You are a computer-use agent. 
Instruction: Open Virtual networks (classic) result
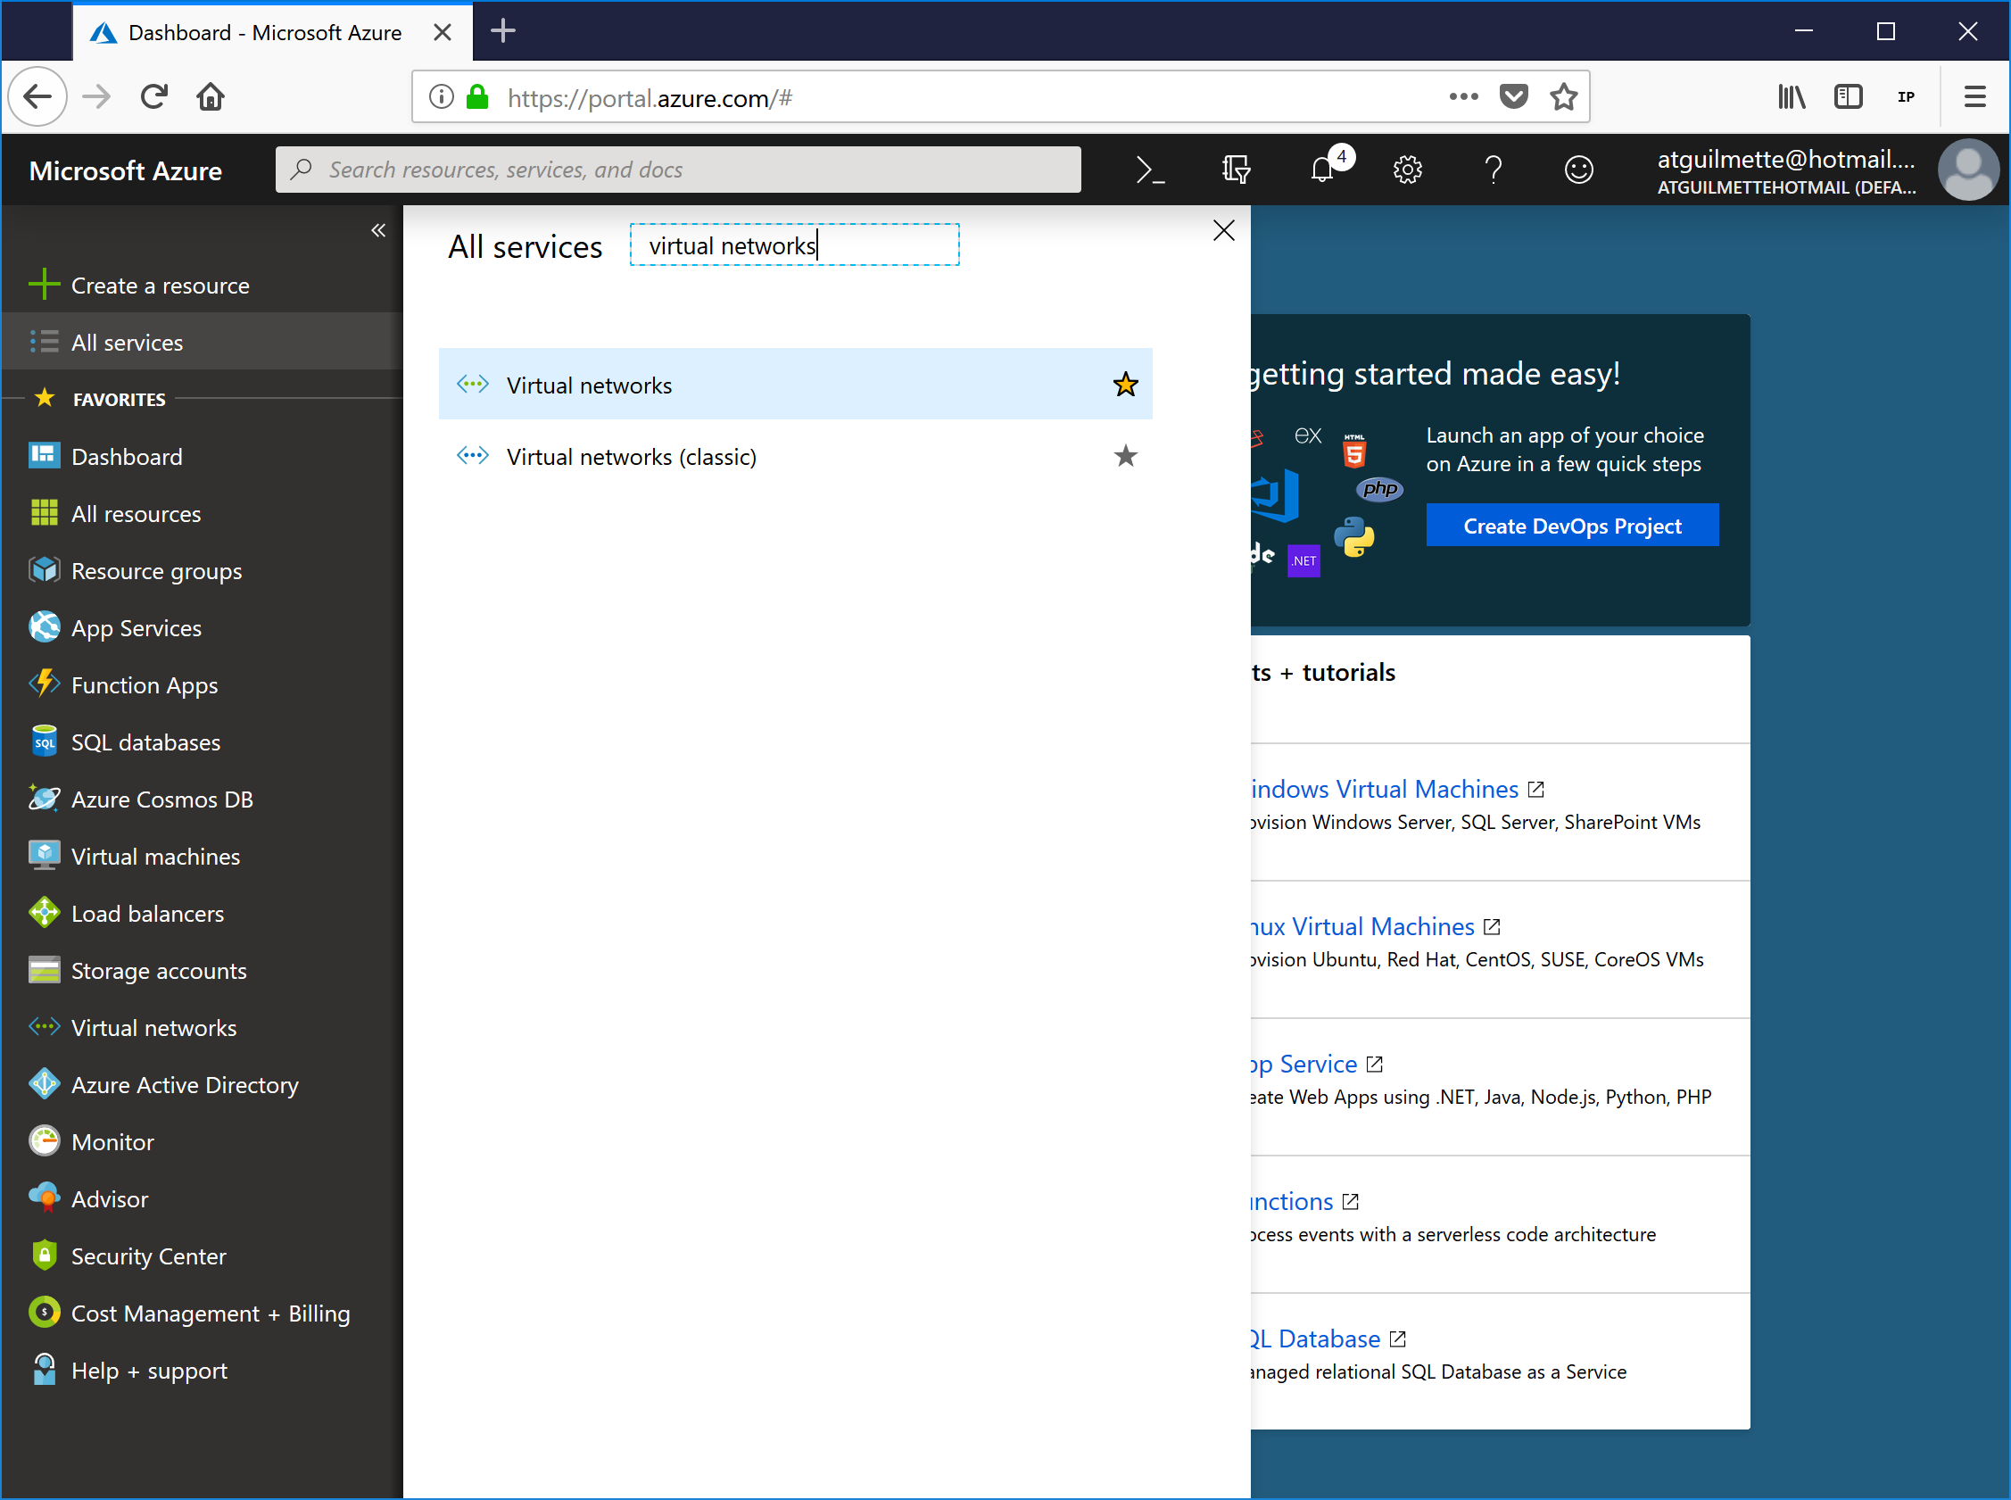[631, 457]
